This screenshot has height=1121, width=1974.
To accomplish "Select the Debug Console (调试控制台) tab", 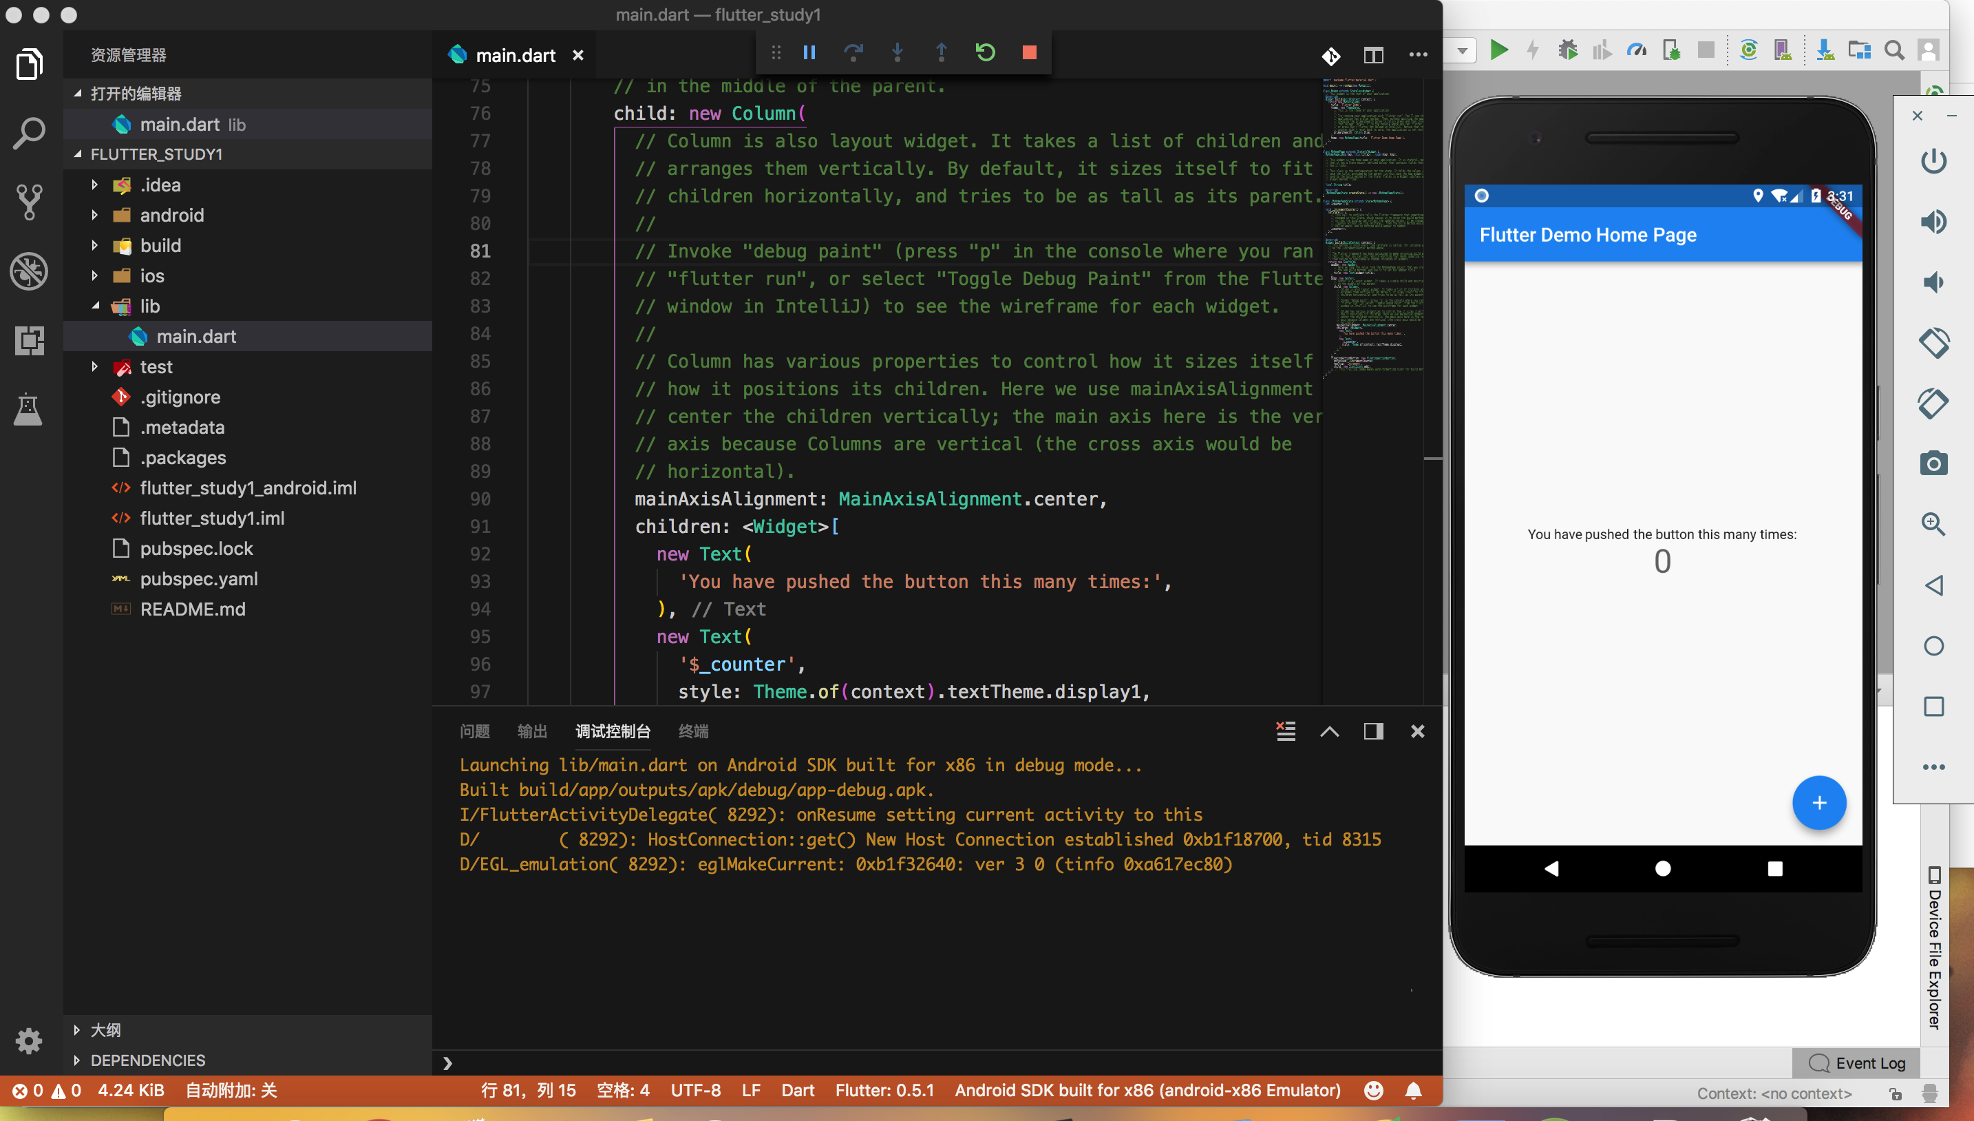I will click(x=613, y=731).
